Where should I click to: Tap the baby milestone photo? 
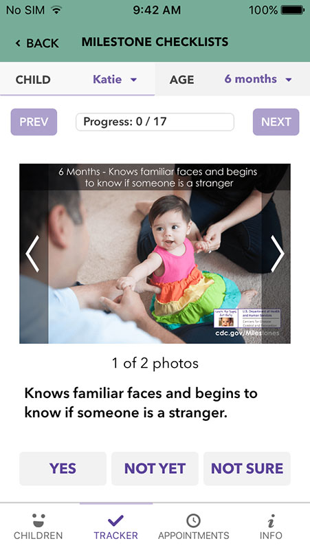click(x=155, y=254)
